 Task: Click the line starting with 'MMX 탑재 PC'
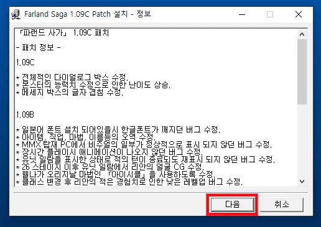pos(144,145)
